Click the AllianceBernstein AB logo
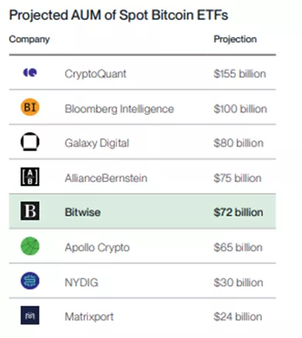Screen dimensions: 302x338 [30, 177]
